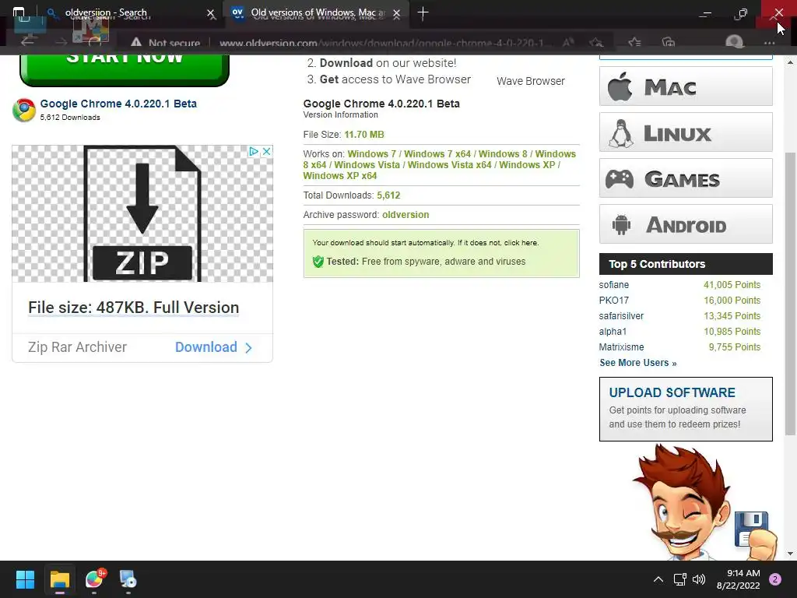Screen dimensions: 797x598
Task: Open contributor PKO17 profile
Action: coord(613,301)
